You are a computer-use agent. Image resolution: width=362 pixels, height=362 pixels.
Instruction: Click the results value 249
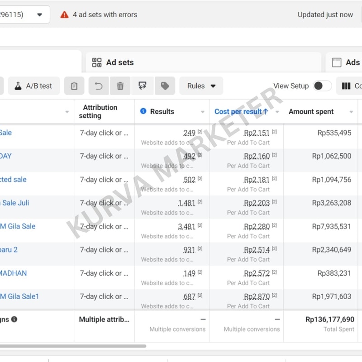point(189,133)
